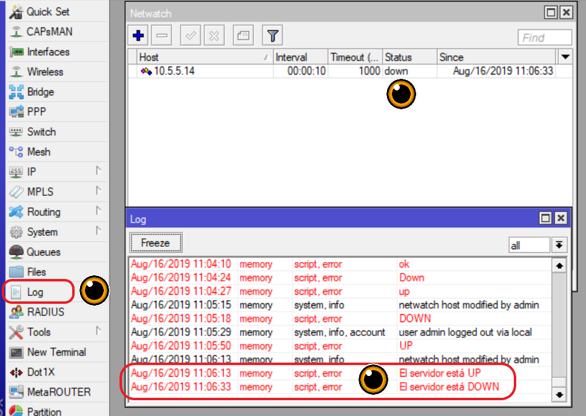Sort Netwatch by Since column

tap(497, 57)
